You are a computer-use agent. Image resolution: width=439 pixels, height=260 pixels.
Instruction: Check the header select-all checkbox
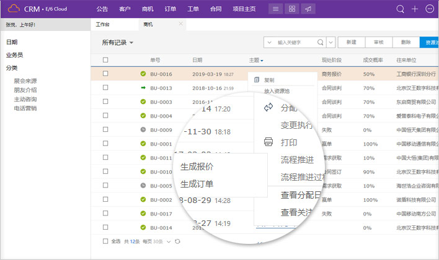(x=105, y=60)
